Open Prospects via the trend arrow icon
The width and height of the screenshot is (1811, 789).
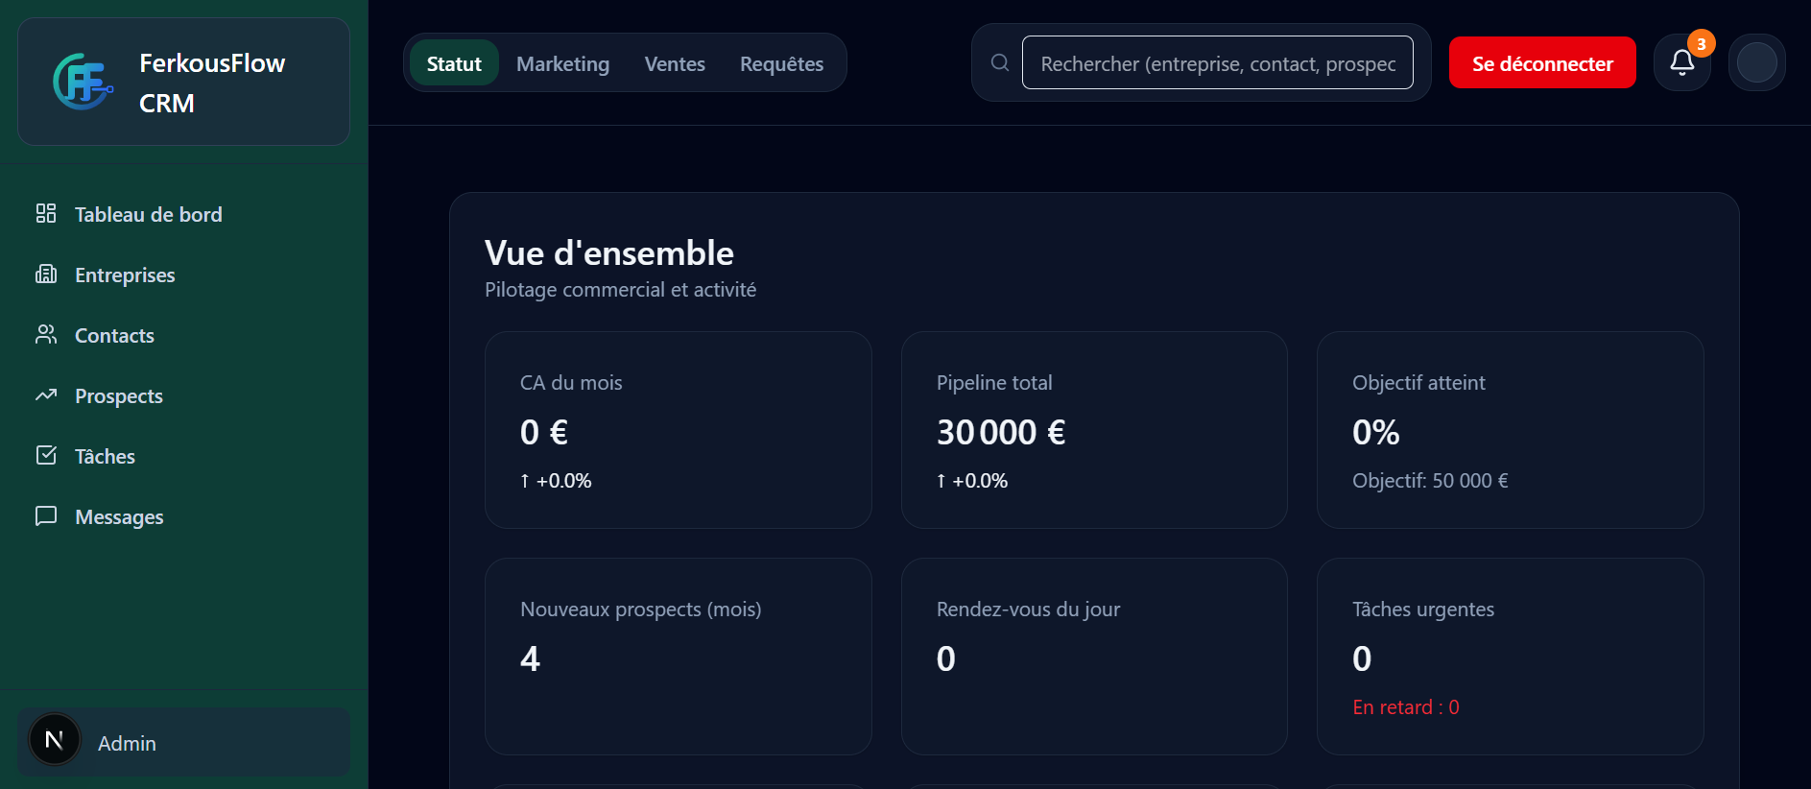pyautogui.click(x=45, y=394)
